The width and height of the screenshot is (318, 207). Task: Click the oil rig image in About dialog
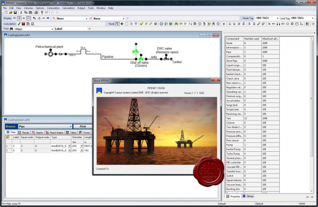click(x=156, y=131)
